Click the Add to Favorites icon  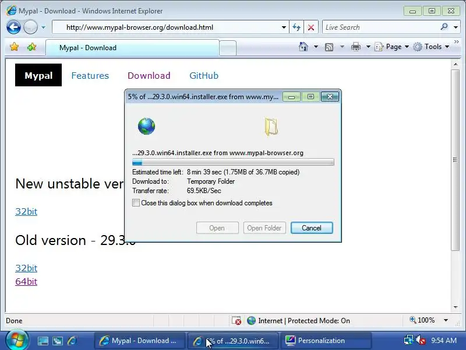pyautogui.click(x=31, y=47)
